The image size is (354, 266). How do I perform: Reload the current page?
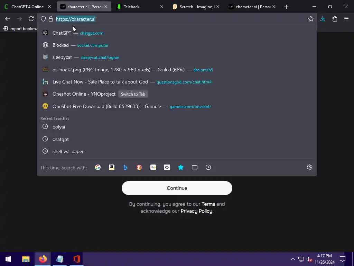[31, 19]
